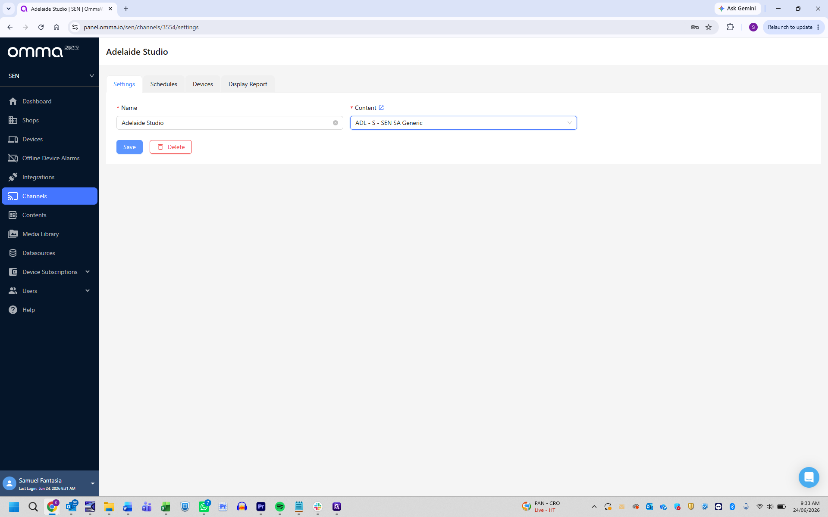
Task: Delete the Adelaide Studio channel
Action: (171, 147)
